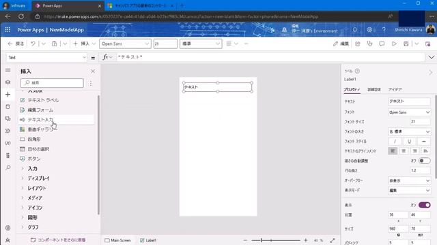Click get more components link
This screenshot has width=437, height=245.
(58, 240)
